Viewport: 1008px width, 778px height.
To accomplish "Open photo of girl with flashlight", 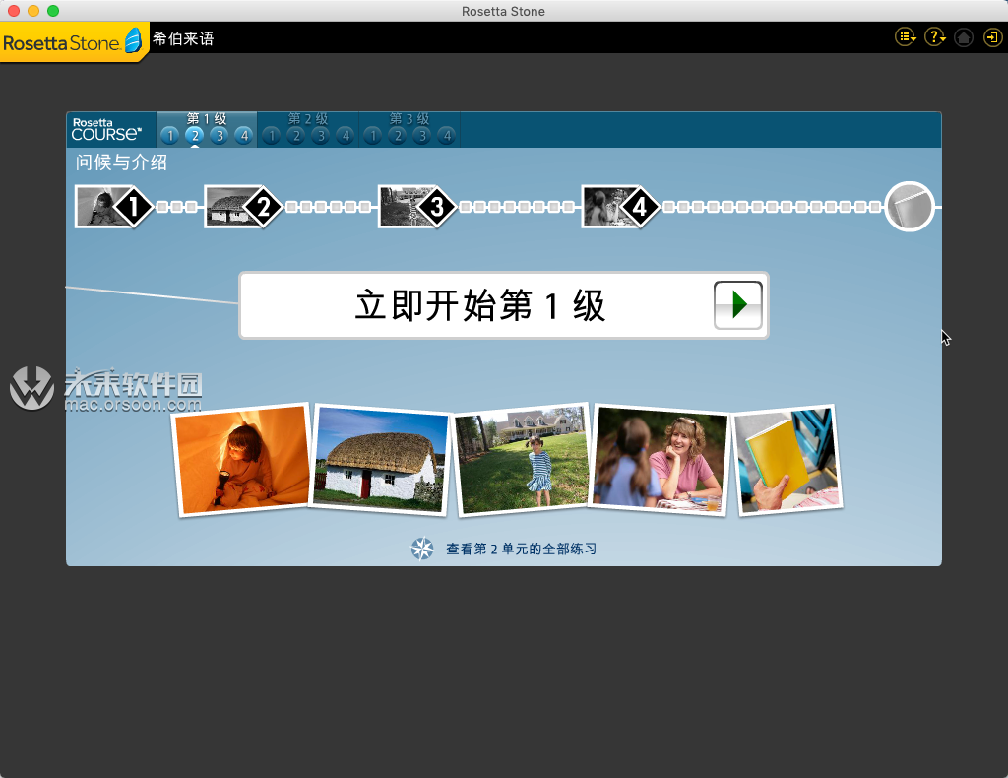I will (242, 460).
